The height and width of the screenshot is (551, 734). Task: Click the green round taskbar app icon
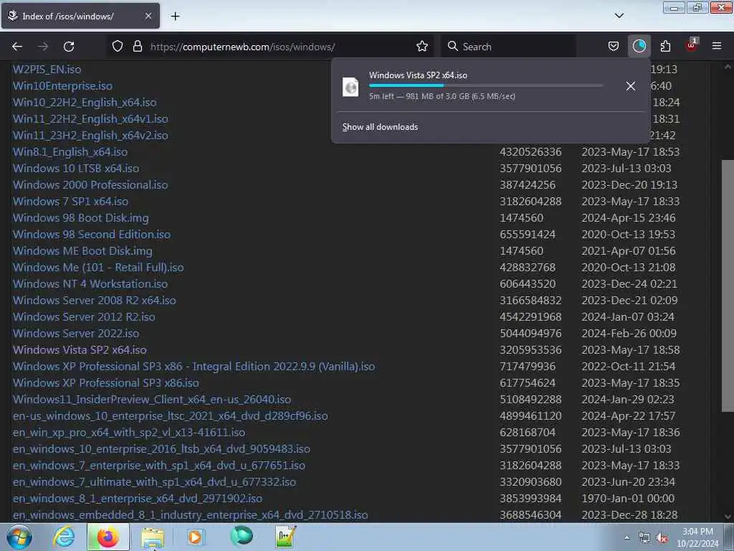pyautogui.click(x=242, y=536)
